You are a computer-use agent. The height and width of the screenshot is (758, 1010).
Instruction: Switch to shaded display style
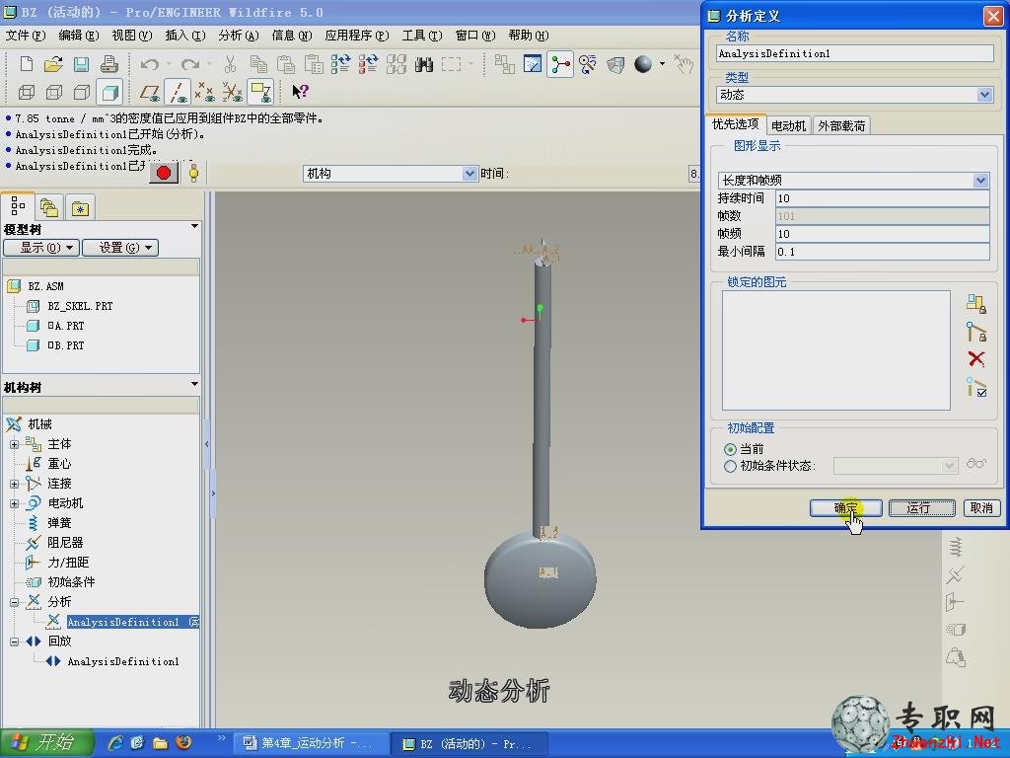click(109, 92)
